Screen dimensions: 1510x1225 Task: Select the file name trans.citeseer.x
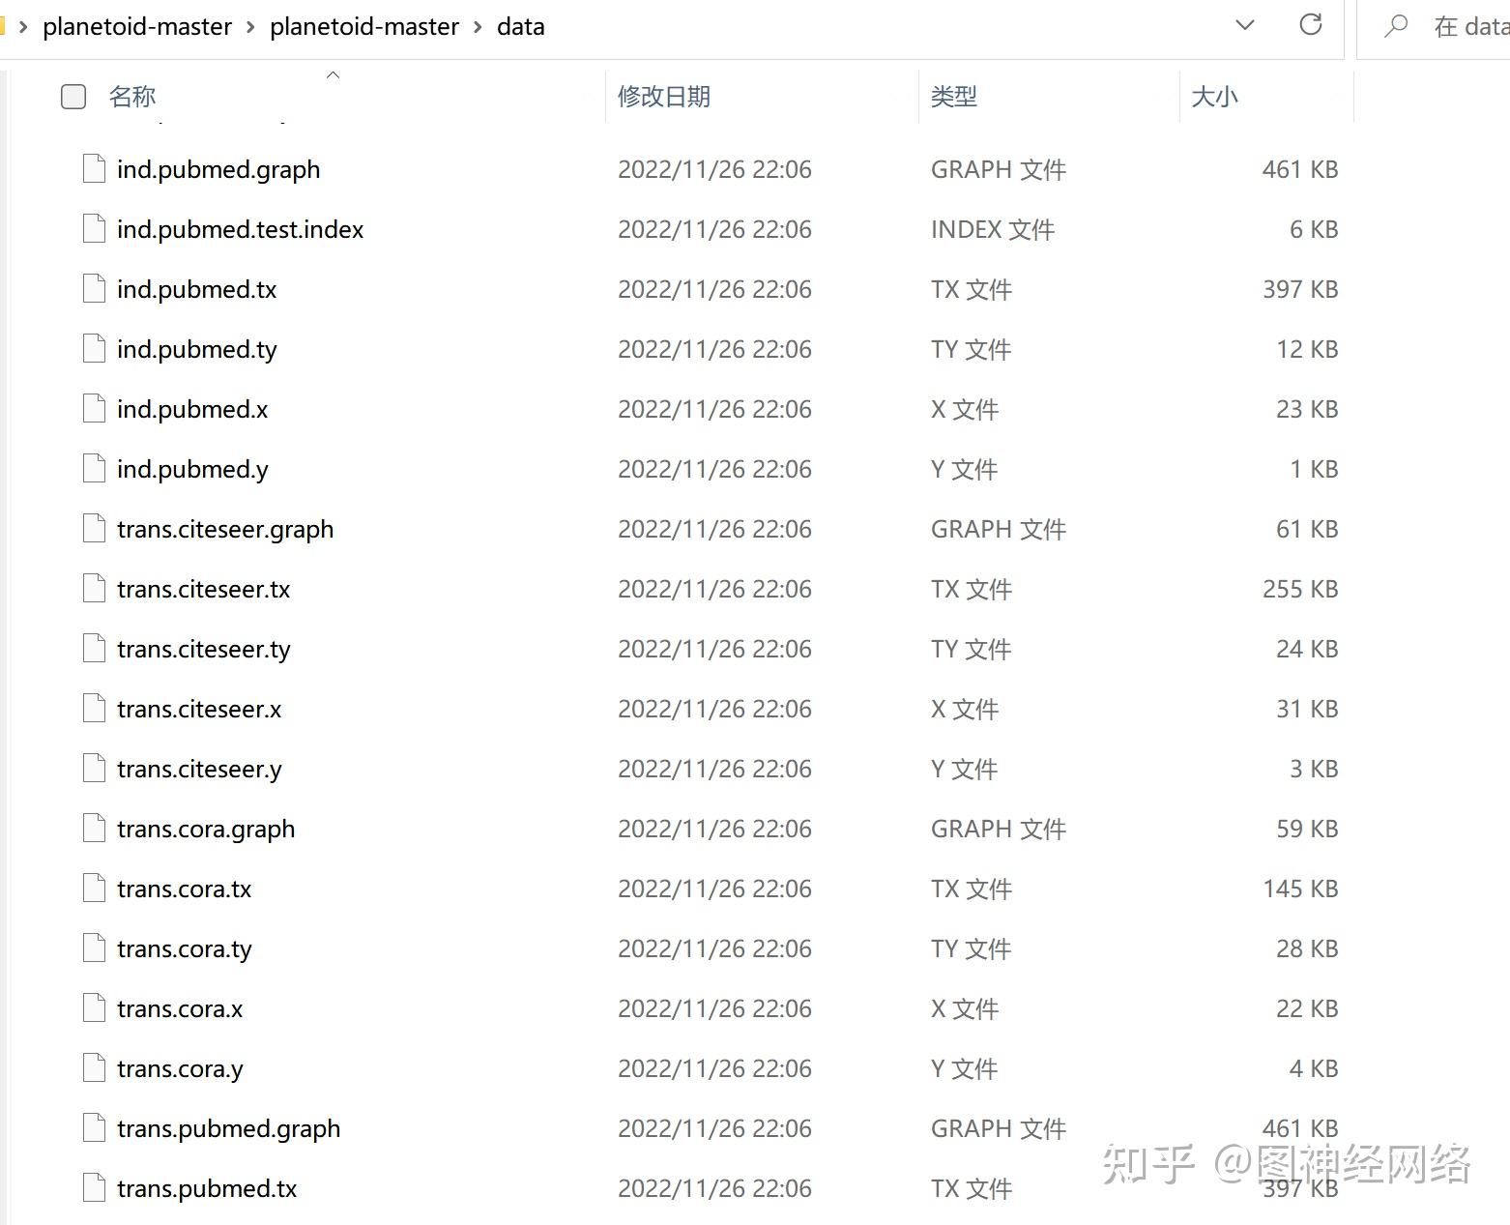click(x=199, y=710)
